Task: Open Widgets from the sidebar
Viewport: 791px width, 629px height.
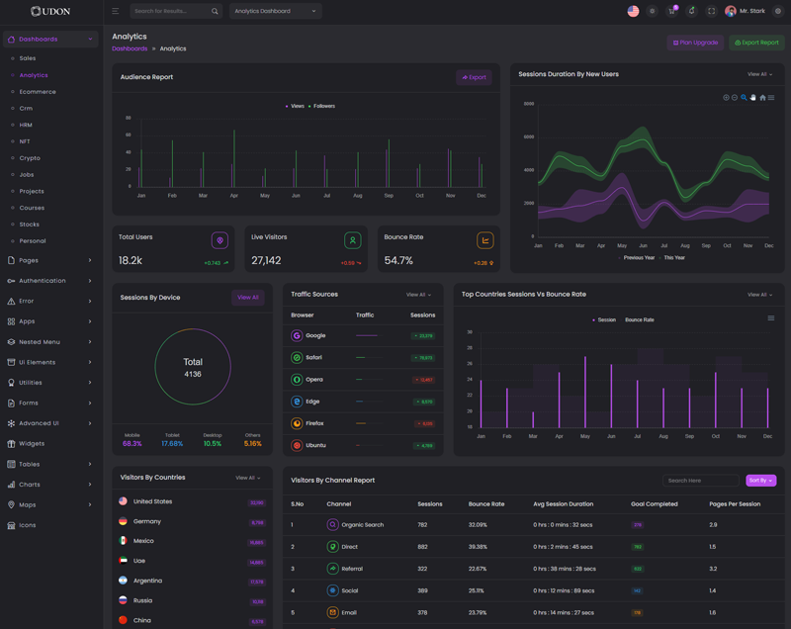Action: pos(32,444)
